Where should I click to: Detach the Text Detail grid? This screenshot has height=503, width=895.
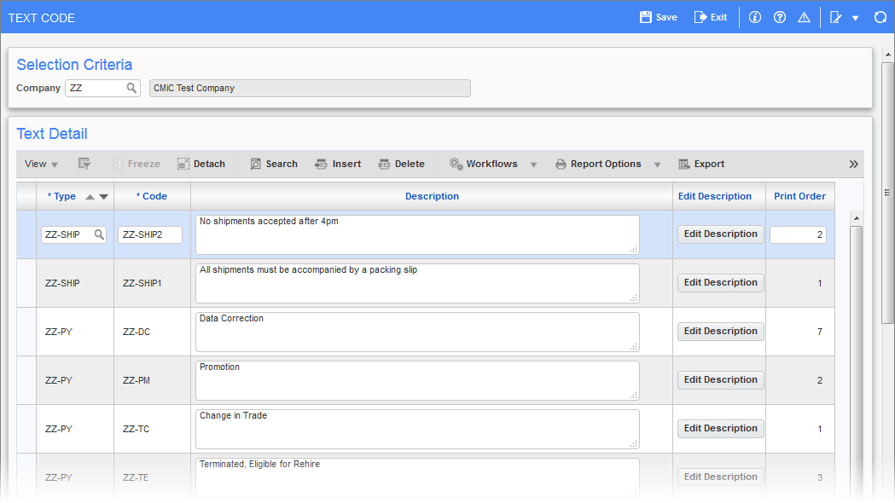pos(201,164)
